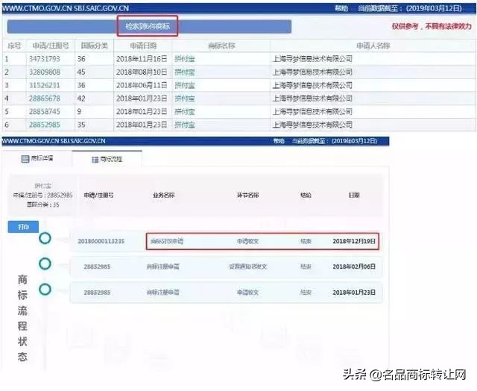Image resolution: width=477 pixels, height=391 pixels.
Task: Switch to the 商标流程 tab
Action: point(107,159)
